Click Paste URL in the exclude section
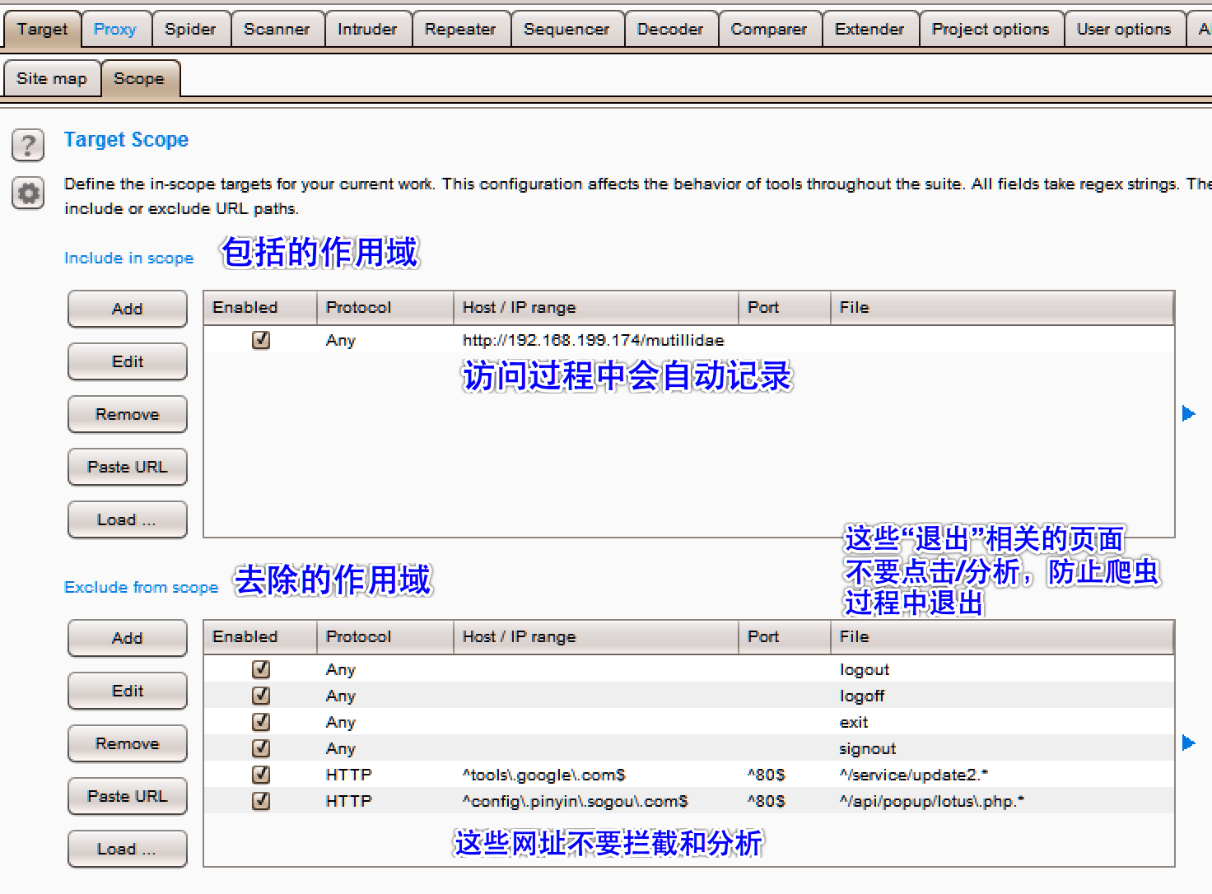This screenshot has width=1212, height=894. point(127,796)
